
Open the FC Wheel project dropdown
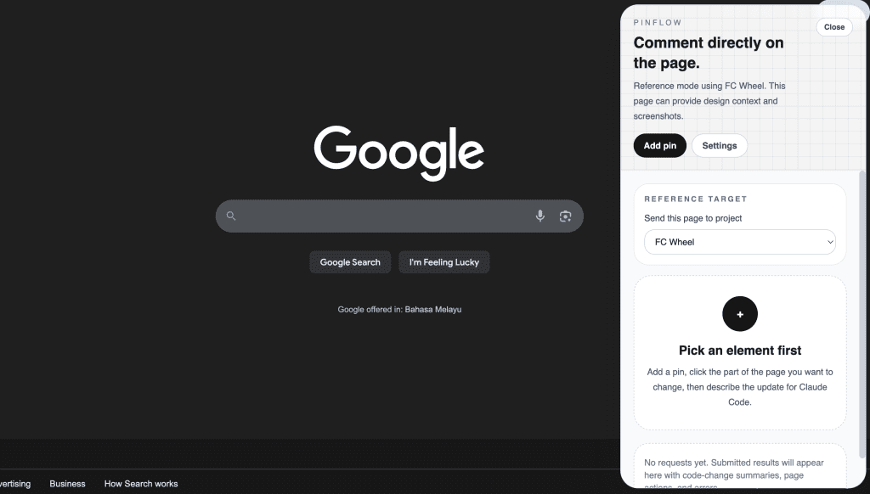coord(739,242)
